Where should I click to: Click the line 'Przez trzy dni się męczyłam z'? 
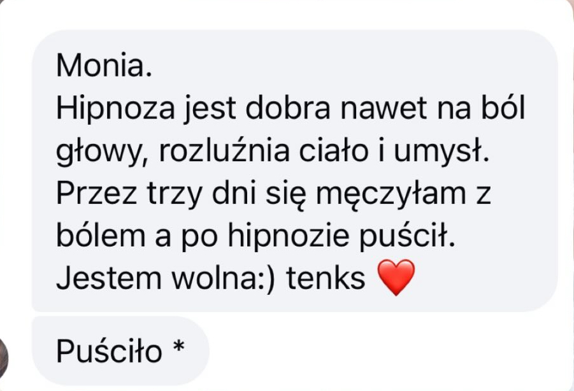click(x=273, y=195)
